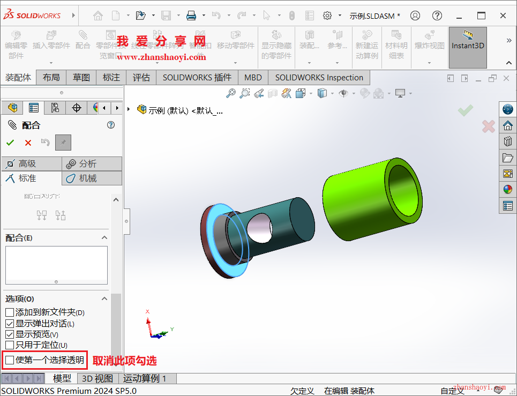517x396 pixels.
Task: Open the ConfigurationManager tab icon
Action: (x=55, y=108)
